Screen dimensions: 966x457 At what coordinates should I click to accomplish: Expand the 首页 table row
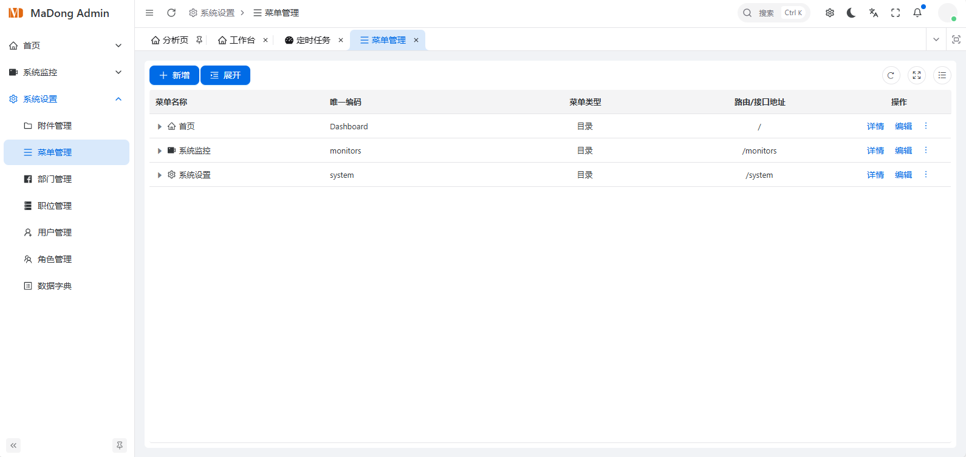[160, 126]
